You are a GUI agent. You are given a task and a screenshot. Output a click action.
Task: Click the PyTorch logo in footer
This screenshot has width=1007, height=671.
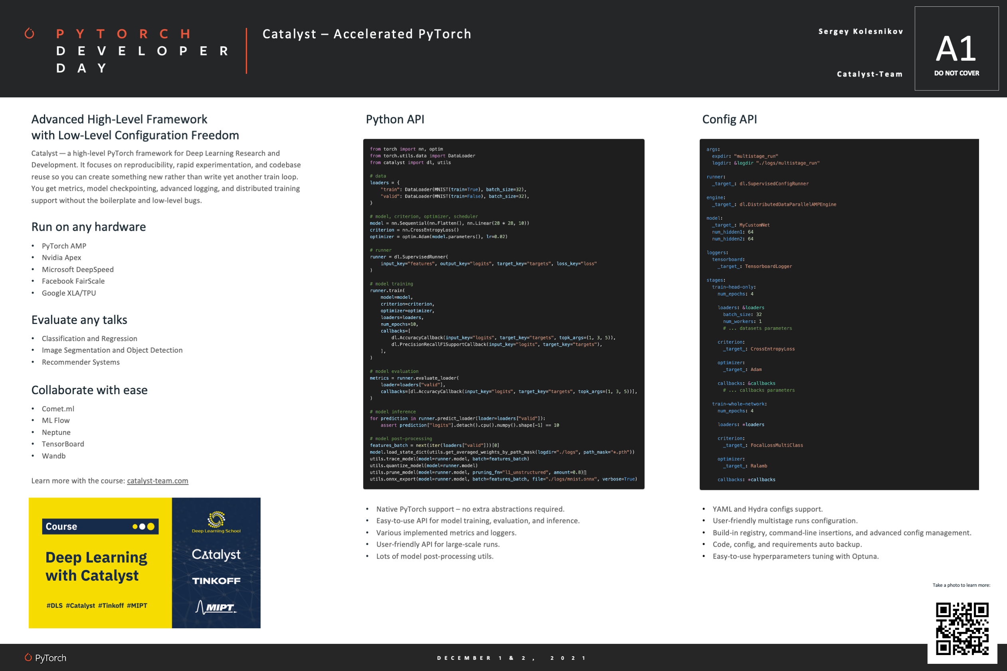[46, 658]
